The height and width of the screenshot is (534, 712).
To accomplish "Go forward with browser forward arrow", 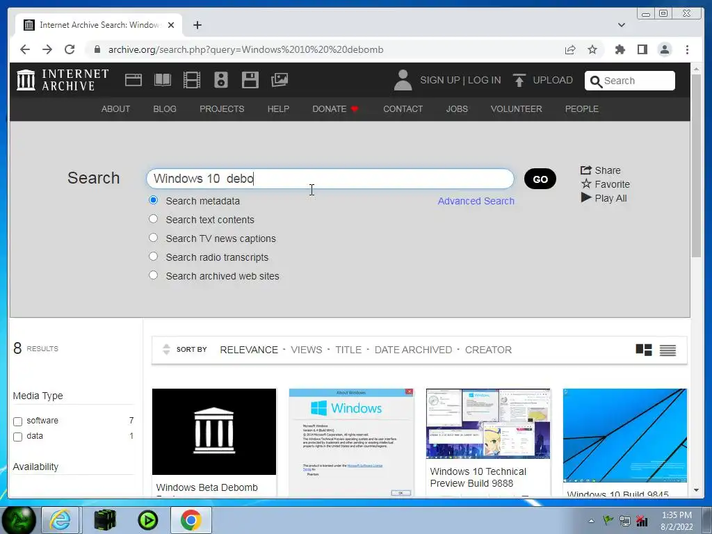I will [47, 49].
